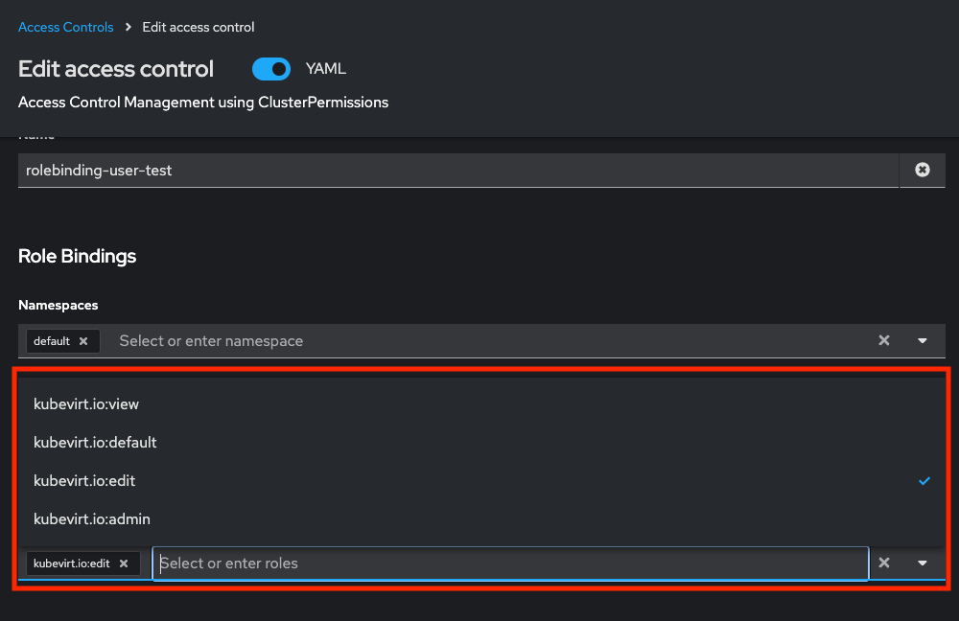Click the blue checkmark beside kubevirt.io:edit
Viewport: 959px width, 621px height.
[924, 481]
